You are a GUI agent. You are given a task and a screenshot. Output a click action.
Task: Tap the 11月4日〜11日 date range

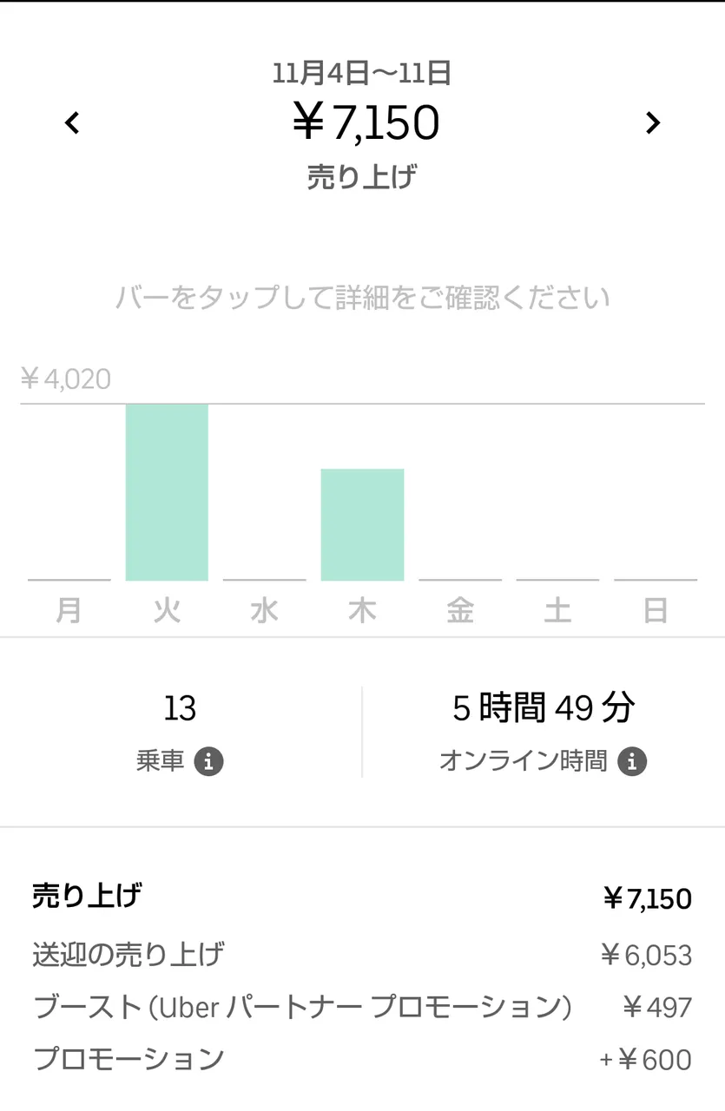pyautogui.click(x=362, y=74)
